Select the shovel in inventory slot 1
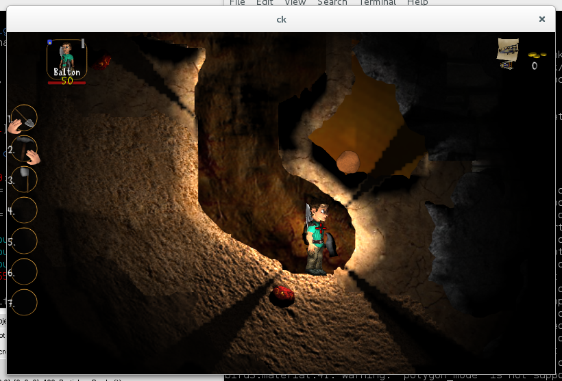The width and height of the screenshot is (562, 381). coord(24,118)
